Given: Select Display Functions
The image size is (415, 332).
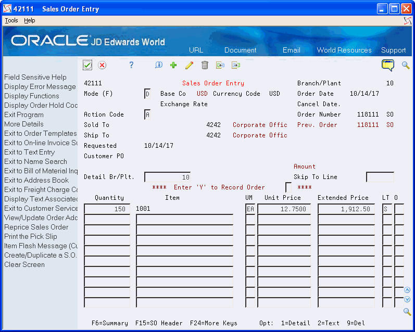Looking at the screenshot, I should tap(31, 96).
